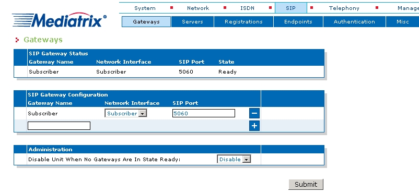Switch to the Gateways tab
Screen dimensions: 419x193
[146, 21]
